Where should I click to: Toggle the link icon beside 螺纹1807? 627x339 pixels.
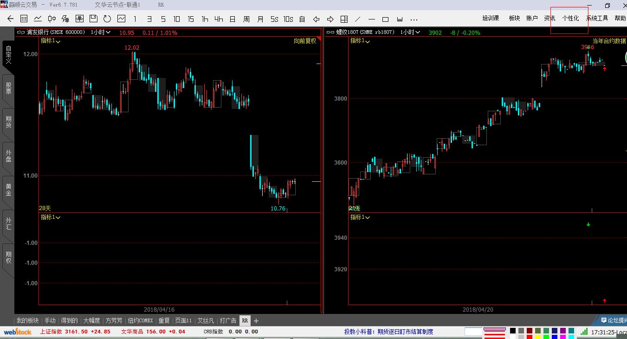(x=330, y=32)
